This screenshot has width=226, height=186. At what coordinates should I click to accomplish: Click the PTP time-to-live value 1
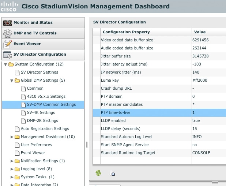pos(193,112)
